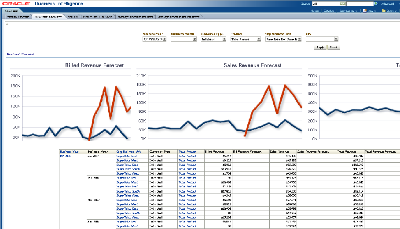Screen dimensions: 400x229
Task: Open the Average Revenue per User tab
Action: pos(135,17)
